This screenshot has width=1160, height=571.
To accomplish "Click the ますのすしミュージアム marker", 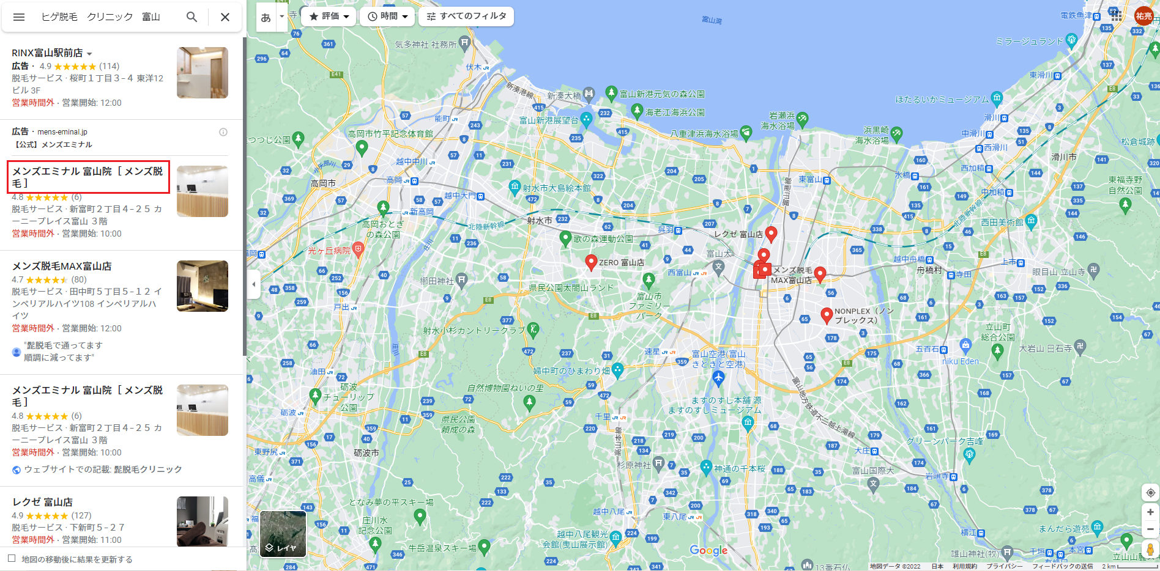I will (x=748, y=422).
